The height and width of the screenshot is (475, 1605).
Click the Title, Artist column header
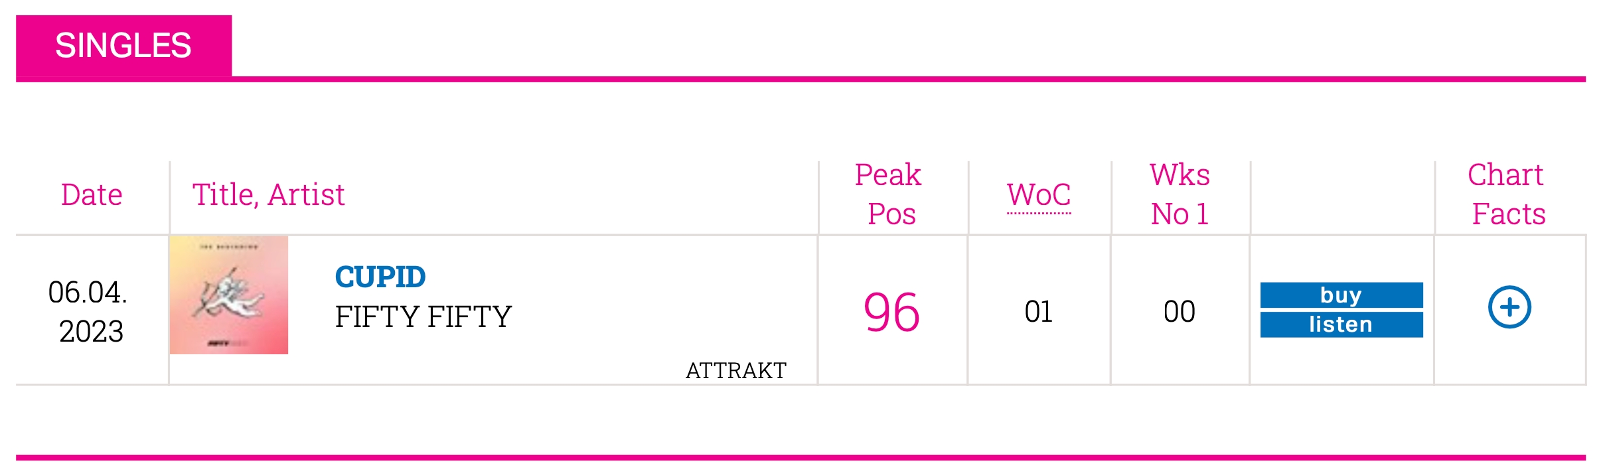point(268,195)
